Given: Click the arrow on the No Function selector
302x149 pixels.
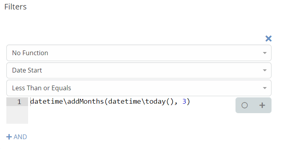Looking at the screenshot, I should pos(265,53).
